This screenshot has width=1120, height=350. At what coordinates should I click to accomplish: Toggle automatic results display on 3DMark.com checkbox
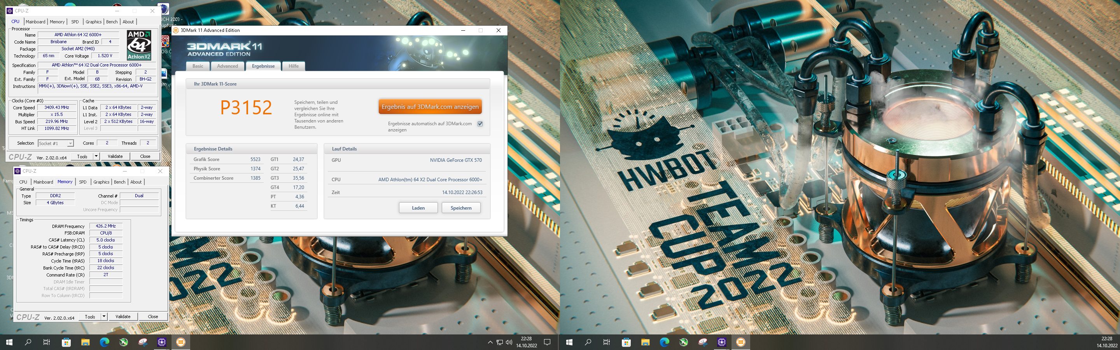(x=480, y=124)
